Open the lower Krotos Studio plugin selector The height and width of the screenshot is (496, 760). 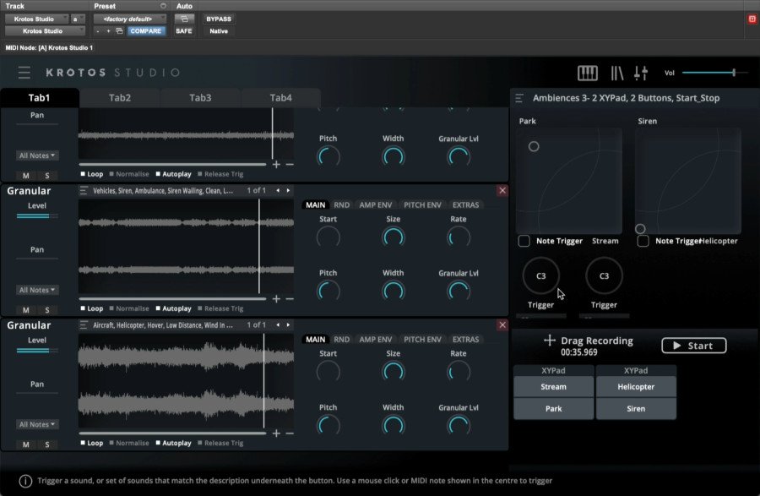pos(45,31)
